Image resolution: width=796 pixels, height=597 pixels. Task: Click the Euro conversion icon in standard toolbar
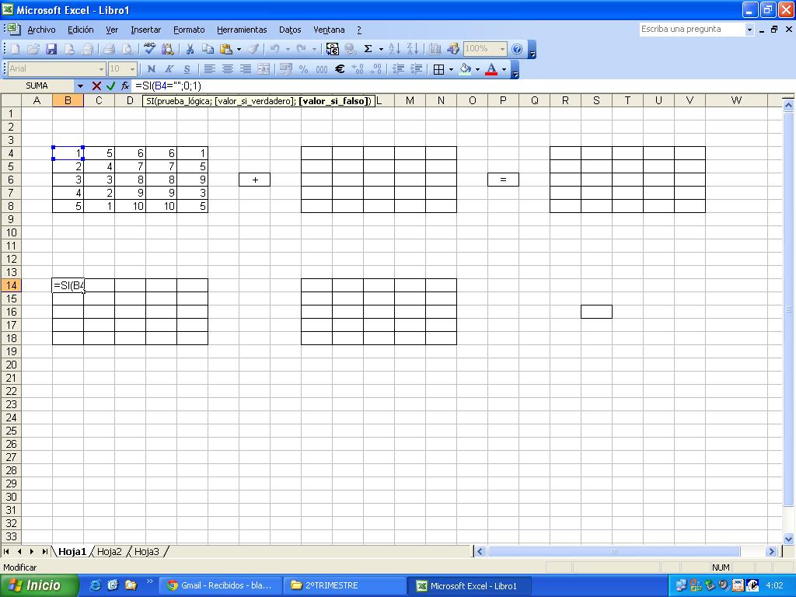pos(333,49)
